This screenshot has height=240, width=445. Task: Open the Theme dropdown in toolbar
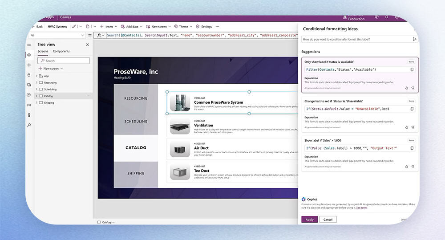181,27
